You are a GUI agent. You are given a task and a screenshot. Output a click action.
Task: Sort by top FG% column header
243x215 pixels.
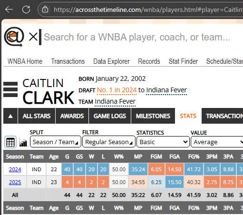click(194, 156)
